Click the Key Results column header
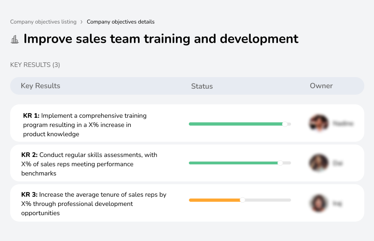This screenshot has height=241, width=374. click(x=41, y=86)
